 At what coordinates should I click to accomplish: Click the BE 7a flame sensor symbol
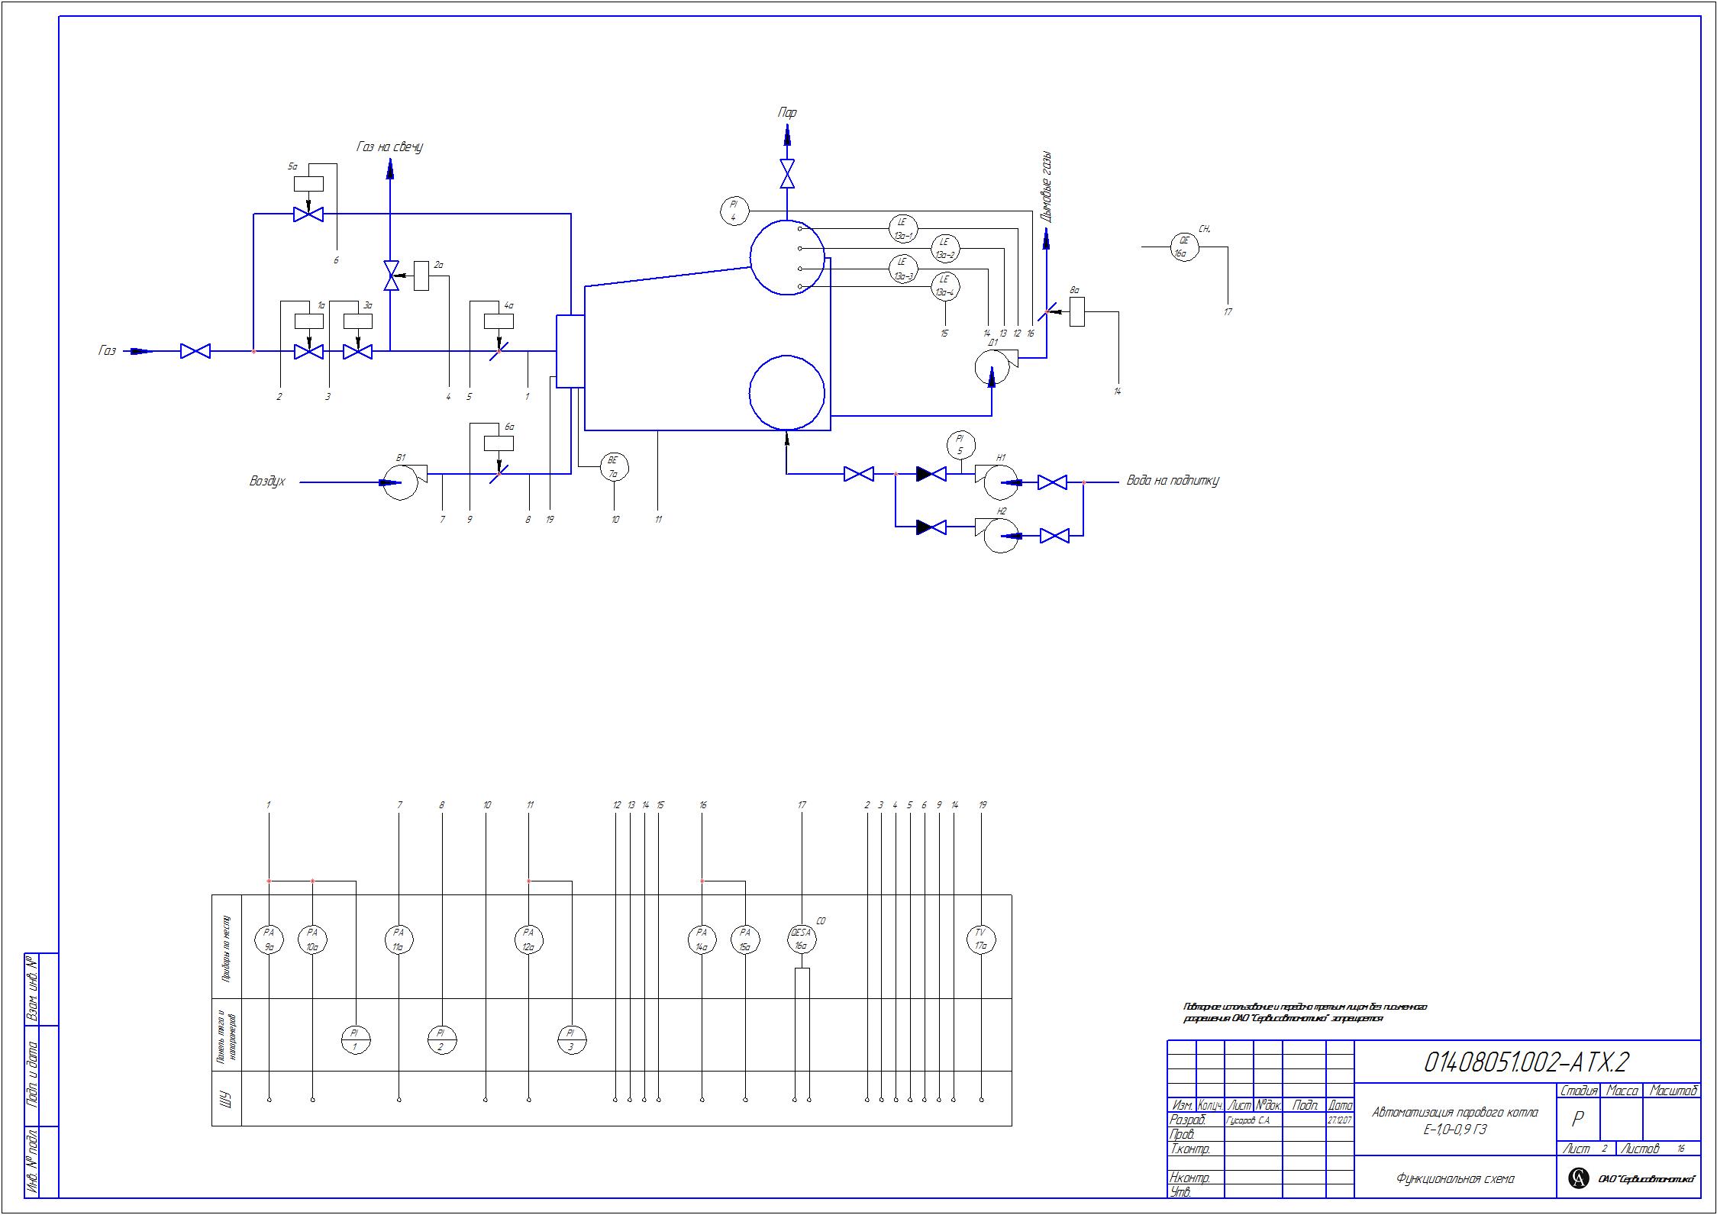pyautogui.click(x=613, y=466)
